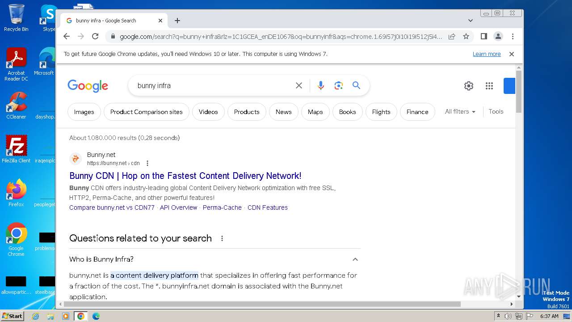
Task: Open the Firefox desktop shortcut
Action: (16, 193)
